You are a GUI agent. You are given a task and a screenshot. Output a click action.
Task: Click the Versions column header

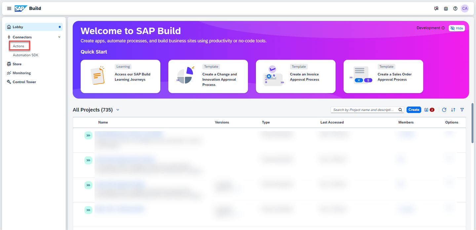pyautogui.click(x=222, y=122)
